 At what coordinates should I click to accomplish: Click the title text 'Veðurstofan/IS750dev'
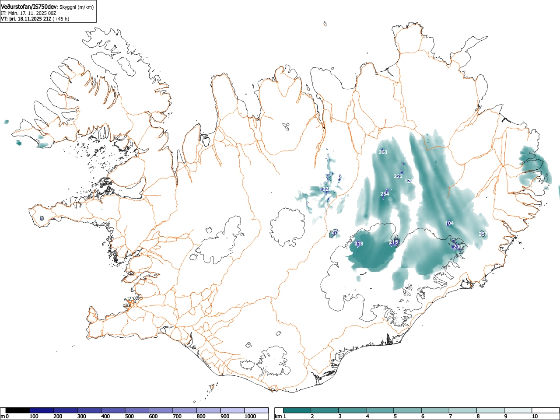tap(29, 7)
